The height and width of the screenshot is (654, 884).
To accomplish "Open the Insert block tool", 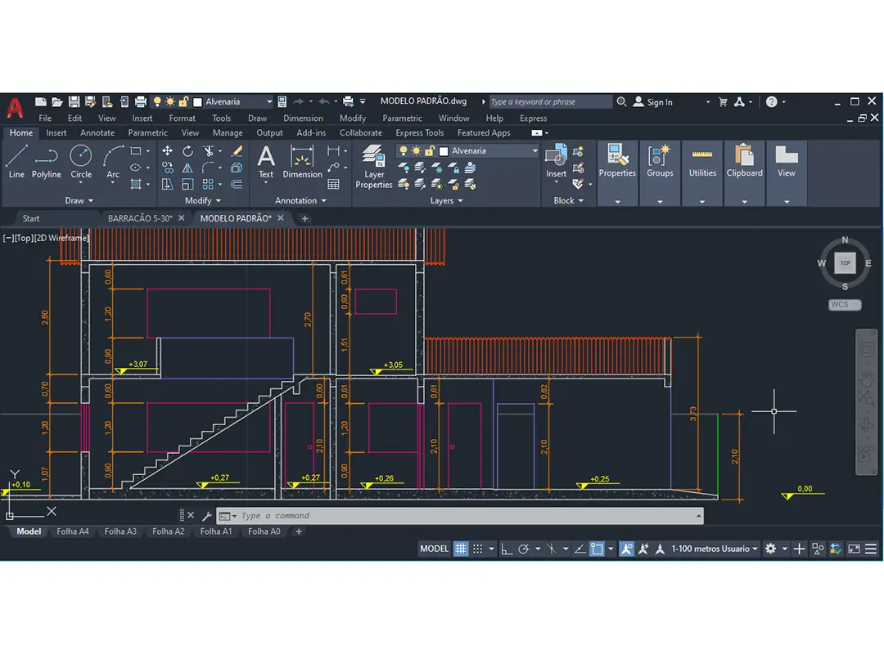I will pos(556,160).
